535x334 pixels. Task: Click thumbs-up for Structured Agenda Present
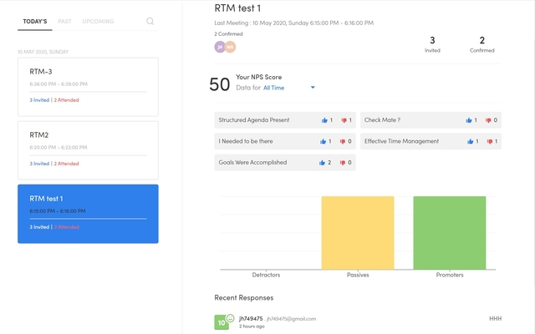pos(324,120)
